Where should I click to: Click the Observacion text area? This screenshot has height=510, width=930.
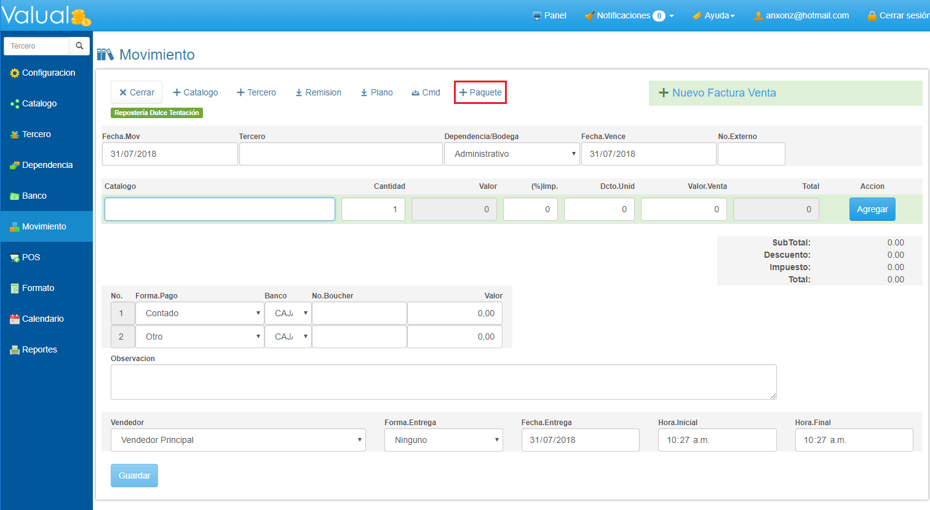(443, 382)
